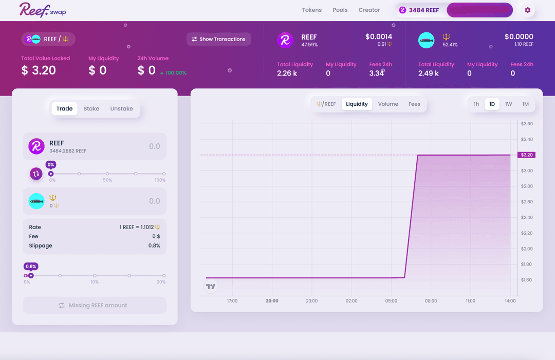
Task: Switch to the Stake tab
Action: [91, 108]
